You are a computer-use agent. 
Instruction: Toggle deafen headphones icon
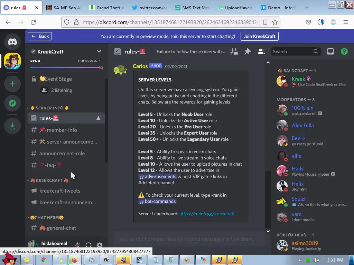88,245
